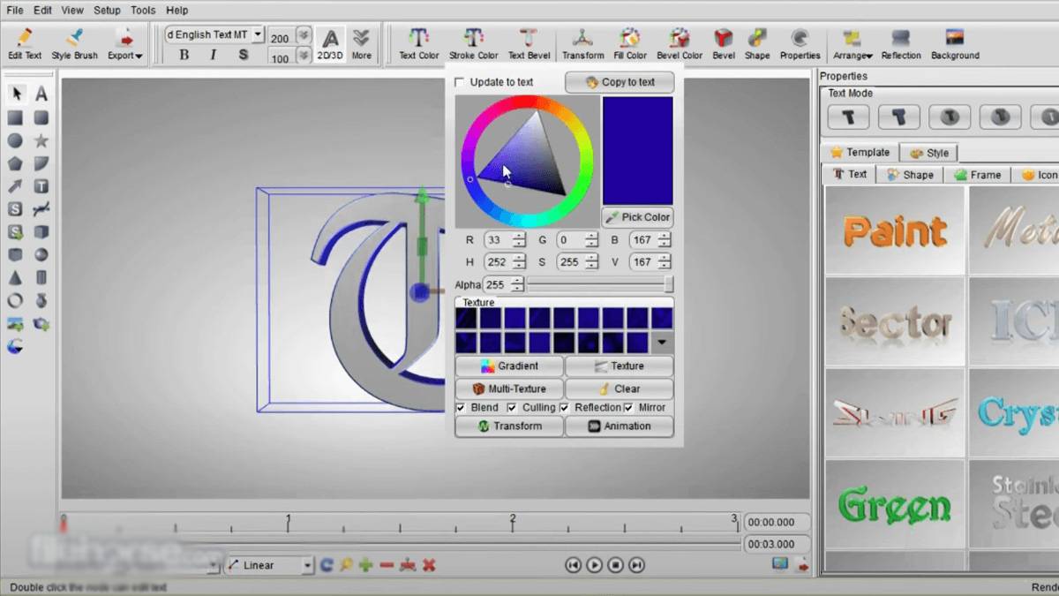Click the green plus add-keyframe icon
The width and height of the screenshot is (1059, 596).
pyautogui.click(x=365, y=565)
